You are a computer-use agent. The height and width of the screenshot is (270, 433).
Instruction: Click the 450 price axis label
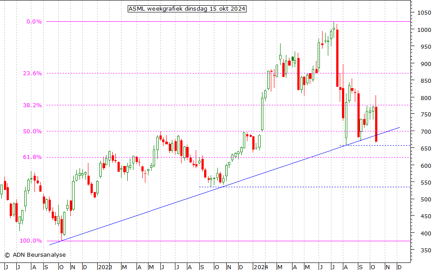[x=425, y=216]
